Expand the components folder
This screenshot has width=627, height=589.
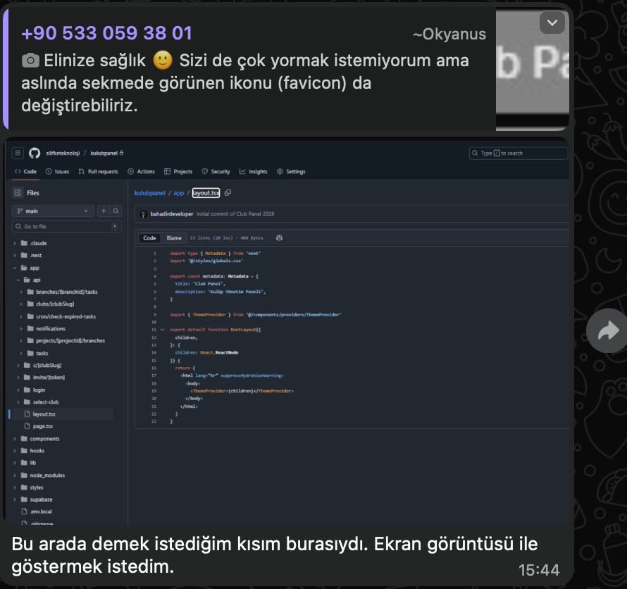[x=15, y=439]
